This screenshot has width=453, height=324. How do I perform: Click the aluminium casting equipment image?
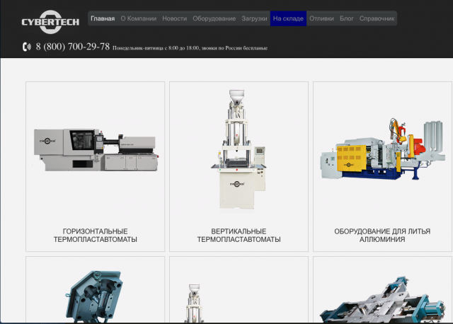point(382,149)
